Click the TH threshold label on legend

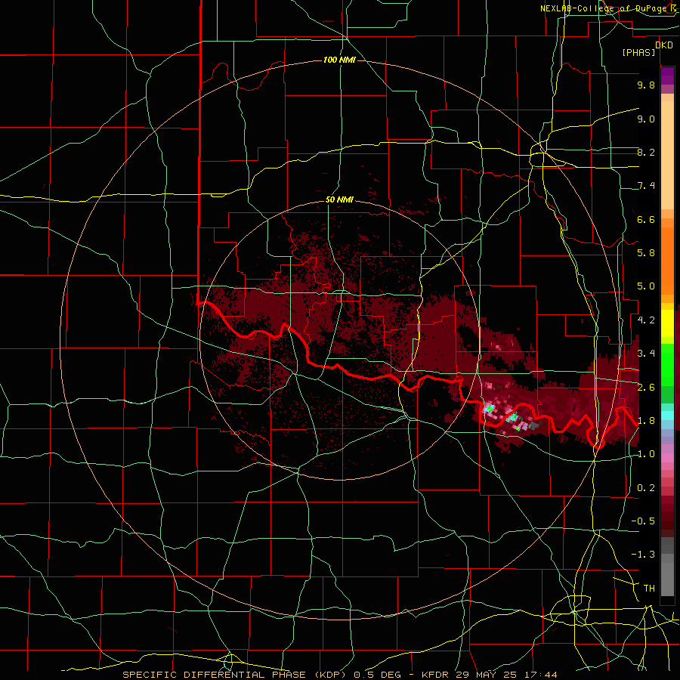[x=649, y=589]
